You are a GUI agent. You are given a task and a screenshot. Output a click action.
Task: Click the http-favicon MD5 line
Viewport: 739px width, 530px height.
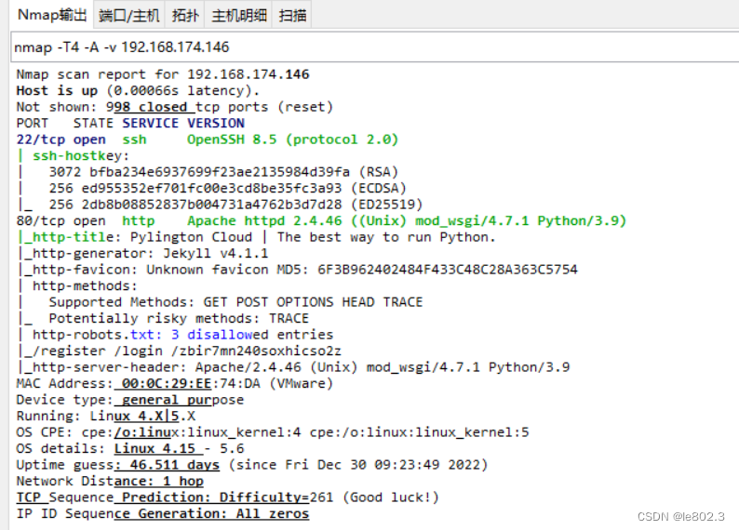pyautogui.click(x=297, y=270)
